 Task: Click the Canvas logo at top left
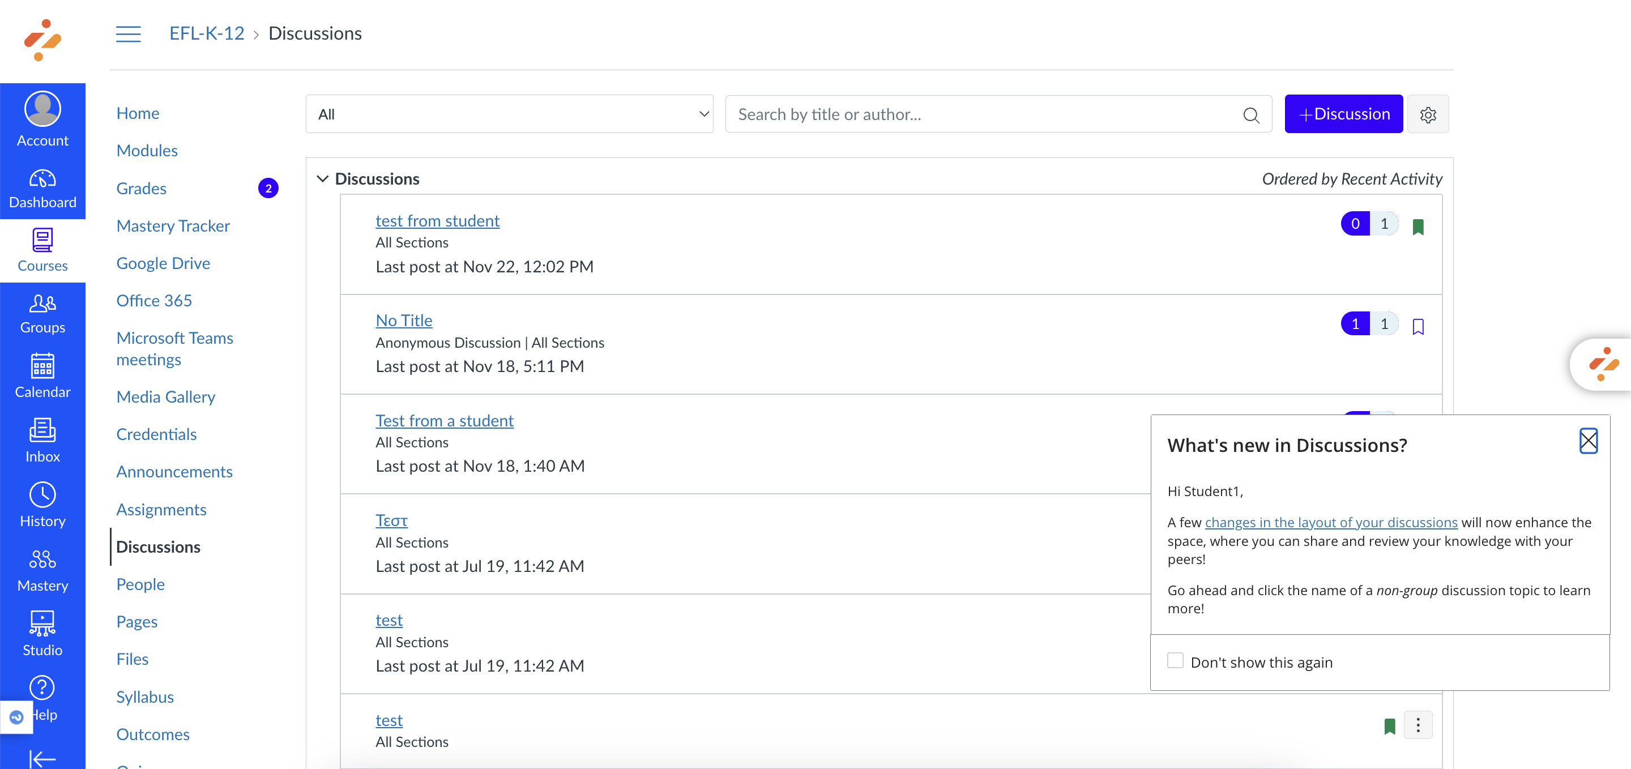click(x=42, y=41)
